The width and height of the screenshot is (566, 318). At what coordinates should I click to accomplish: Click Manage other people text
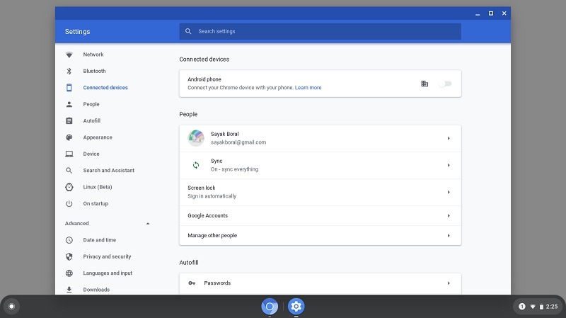point(212,236)
